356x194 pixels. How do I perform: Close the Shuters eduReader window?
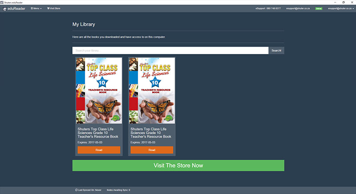tap(352, 2)
